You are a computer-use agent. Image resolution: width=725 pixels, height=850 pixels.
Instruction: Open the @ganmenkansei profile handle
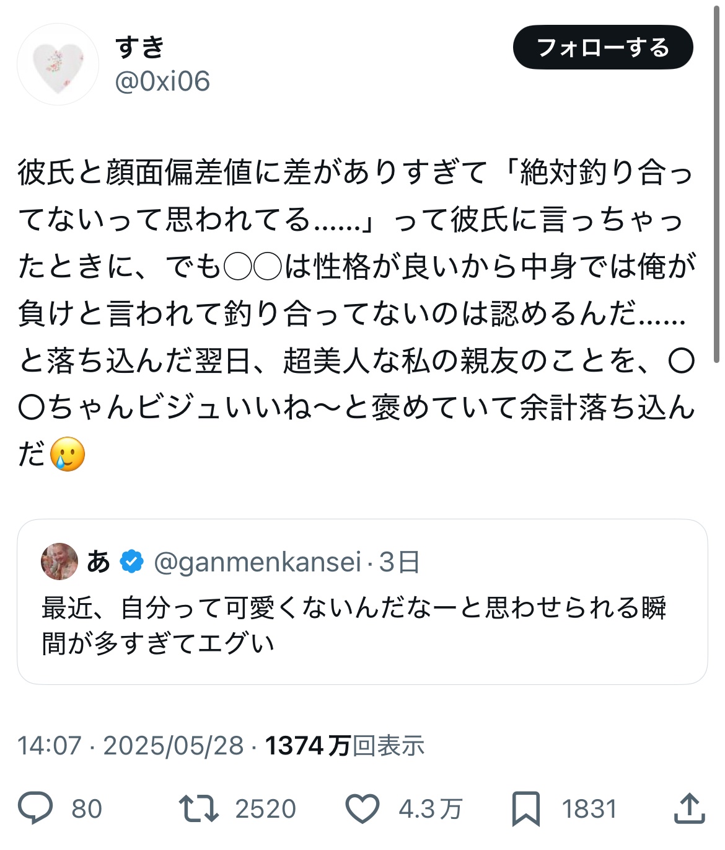tap(257, 562)
